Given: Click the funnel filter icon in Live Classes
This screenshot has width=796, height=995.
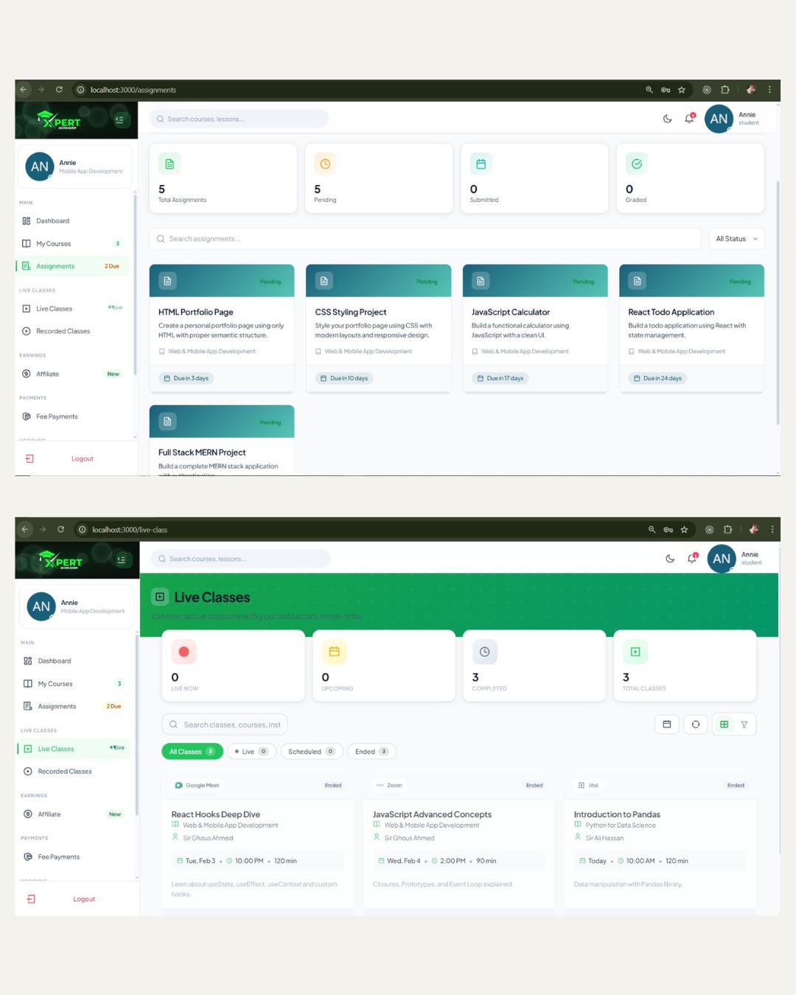Looking at the screenshot, I should coord(744,725).
